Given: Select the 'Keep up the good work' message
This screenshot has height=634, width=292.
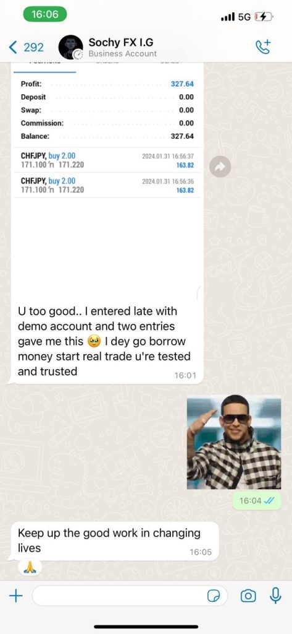Looking at the screenshot, I should tap(109, 540).
